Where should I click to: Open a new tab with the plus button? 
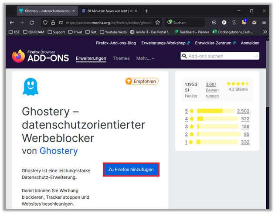(146, 11)
